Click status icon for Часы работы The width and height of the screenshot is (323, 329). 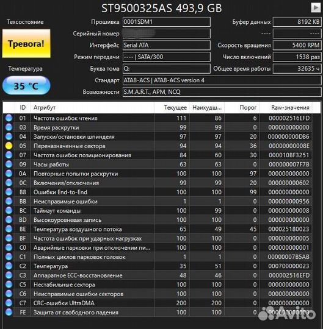9,164
